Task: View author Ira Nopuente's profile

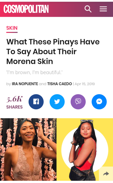Action: [x=25, y=84]
